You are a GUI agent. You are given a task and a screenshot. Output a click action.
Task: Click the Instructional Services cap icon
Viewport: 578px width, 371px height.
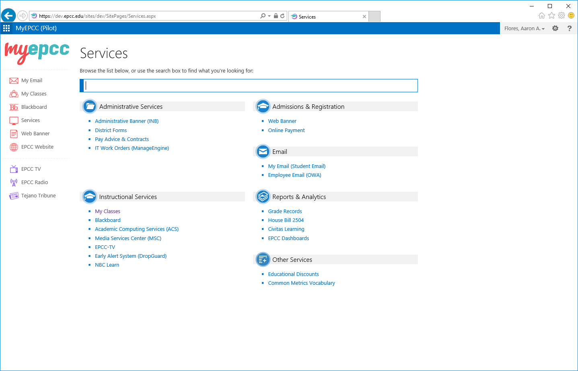tap(90, 197)
